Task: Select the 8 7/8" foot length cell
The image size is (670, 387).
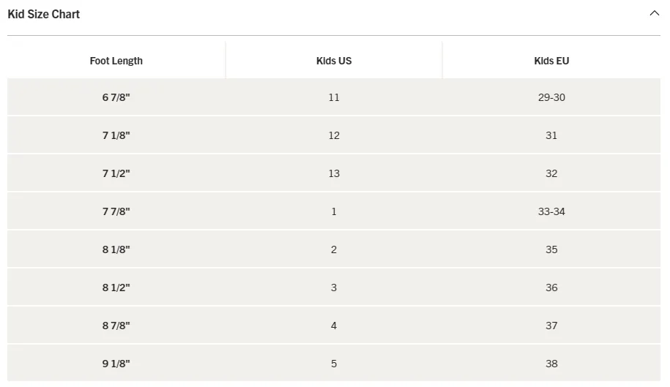Action: [x=116, y=326]
